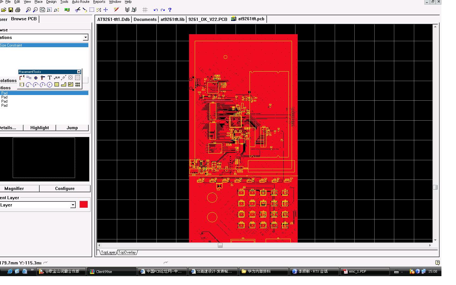The image size is (456, 285).
Task: Save the PCB with the floppy icon
Action: coord(10,10)
